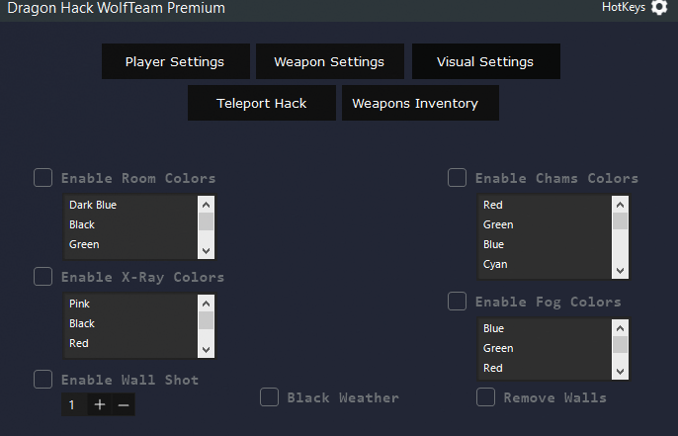Click X-Ray Colors list scroll up arrow
This screenshot has width=678, height=436.
tap(206, 304)
